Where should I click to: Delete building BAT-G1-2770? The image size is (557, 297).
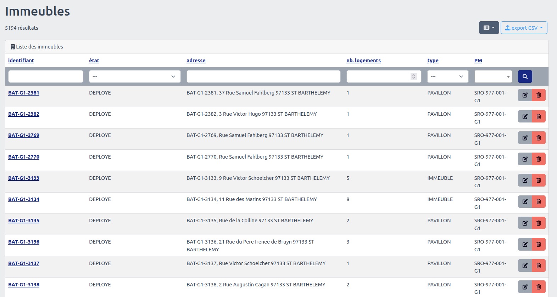click(539, 159)
